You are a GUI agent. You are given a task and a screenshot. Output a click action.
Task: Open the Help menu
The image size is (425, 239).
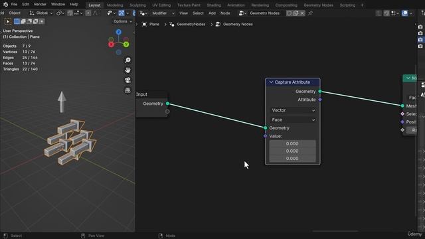coord(74,5)
